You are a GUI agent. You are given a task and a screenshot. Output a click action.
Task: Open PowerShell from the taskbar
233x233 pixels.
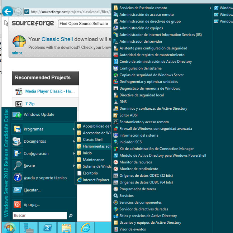[x=47, y=227]
